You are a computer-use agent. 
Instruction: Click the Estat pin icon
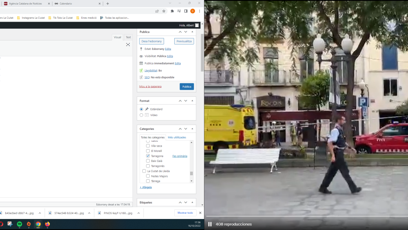[141, 49]
